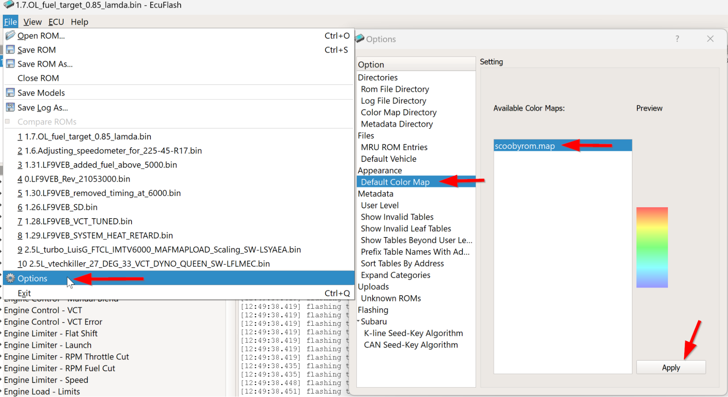Image resolution: width=728 pixels, height=397 pixels.
Task: Open recent file 1.29.LF9VEB_SYSTEM_HEAT_RETARD.bin
Action: pos(178,236)
